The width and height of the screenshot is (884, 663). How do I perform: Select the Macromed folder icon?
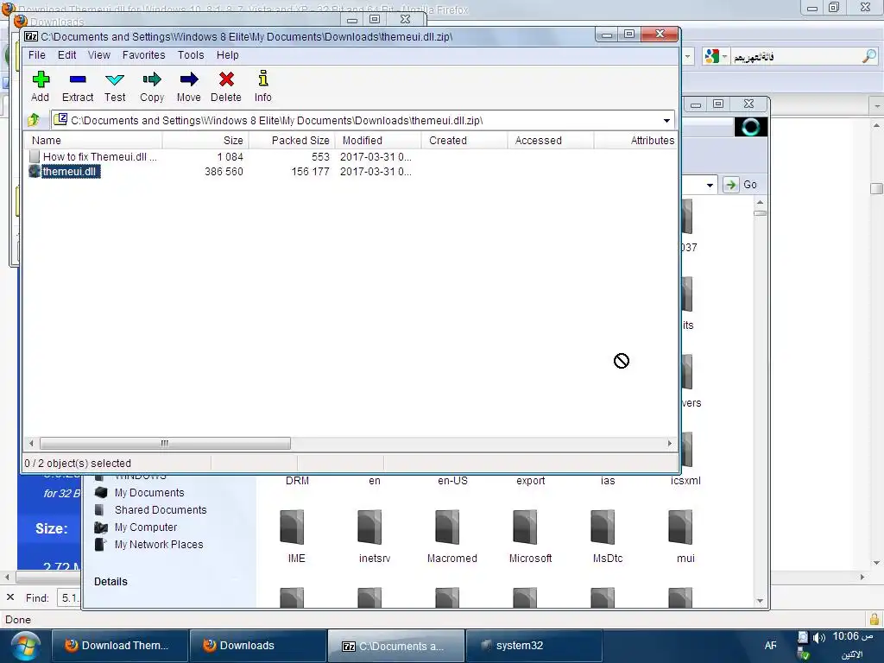pos(448,527)
